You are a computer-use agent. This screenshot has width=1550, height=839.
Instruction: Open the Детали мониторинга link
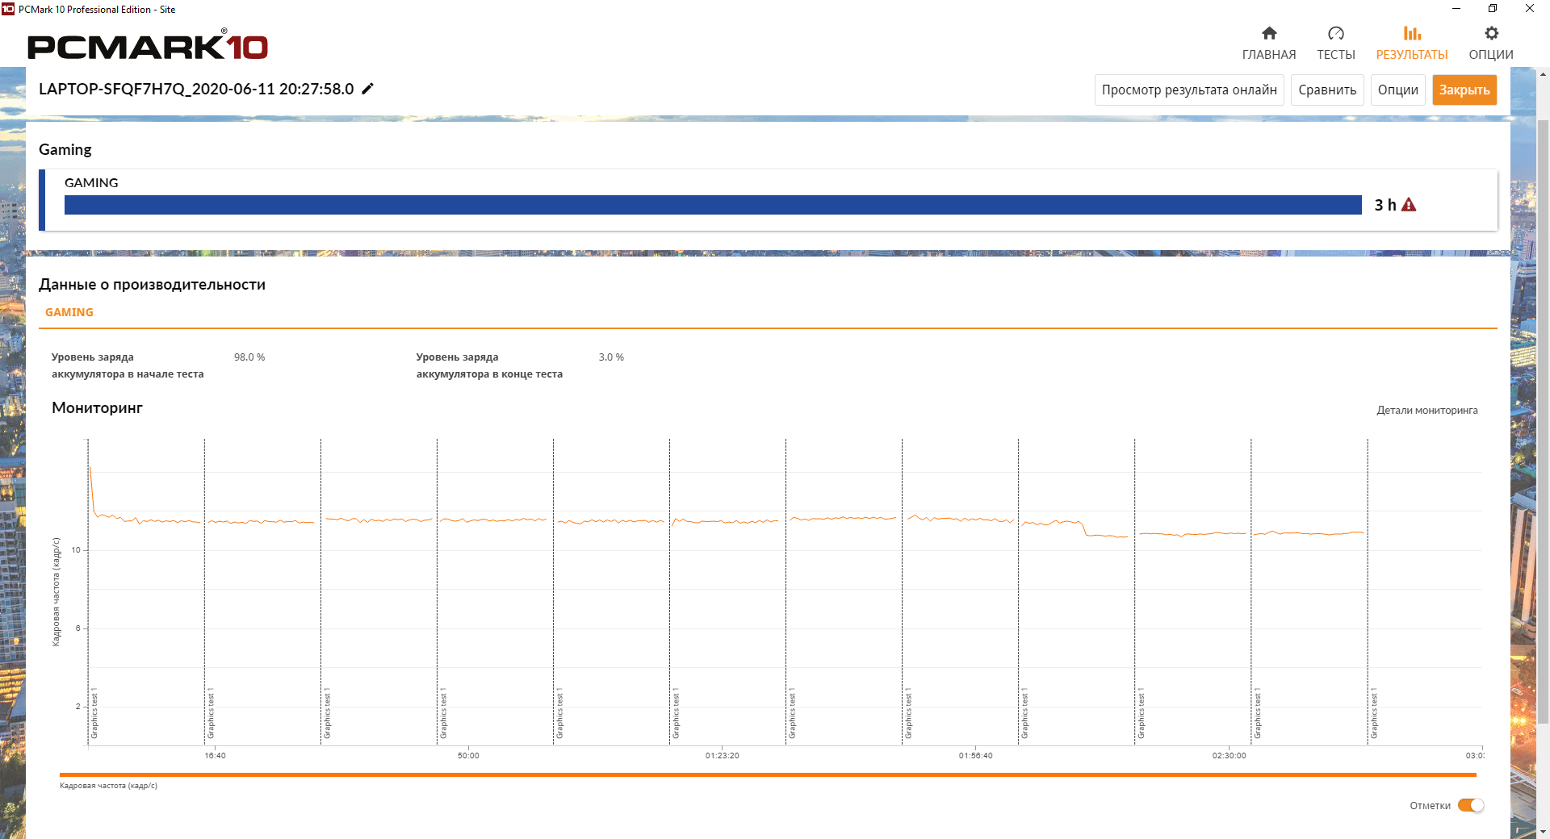[x=1427, y=410]
